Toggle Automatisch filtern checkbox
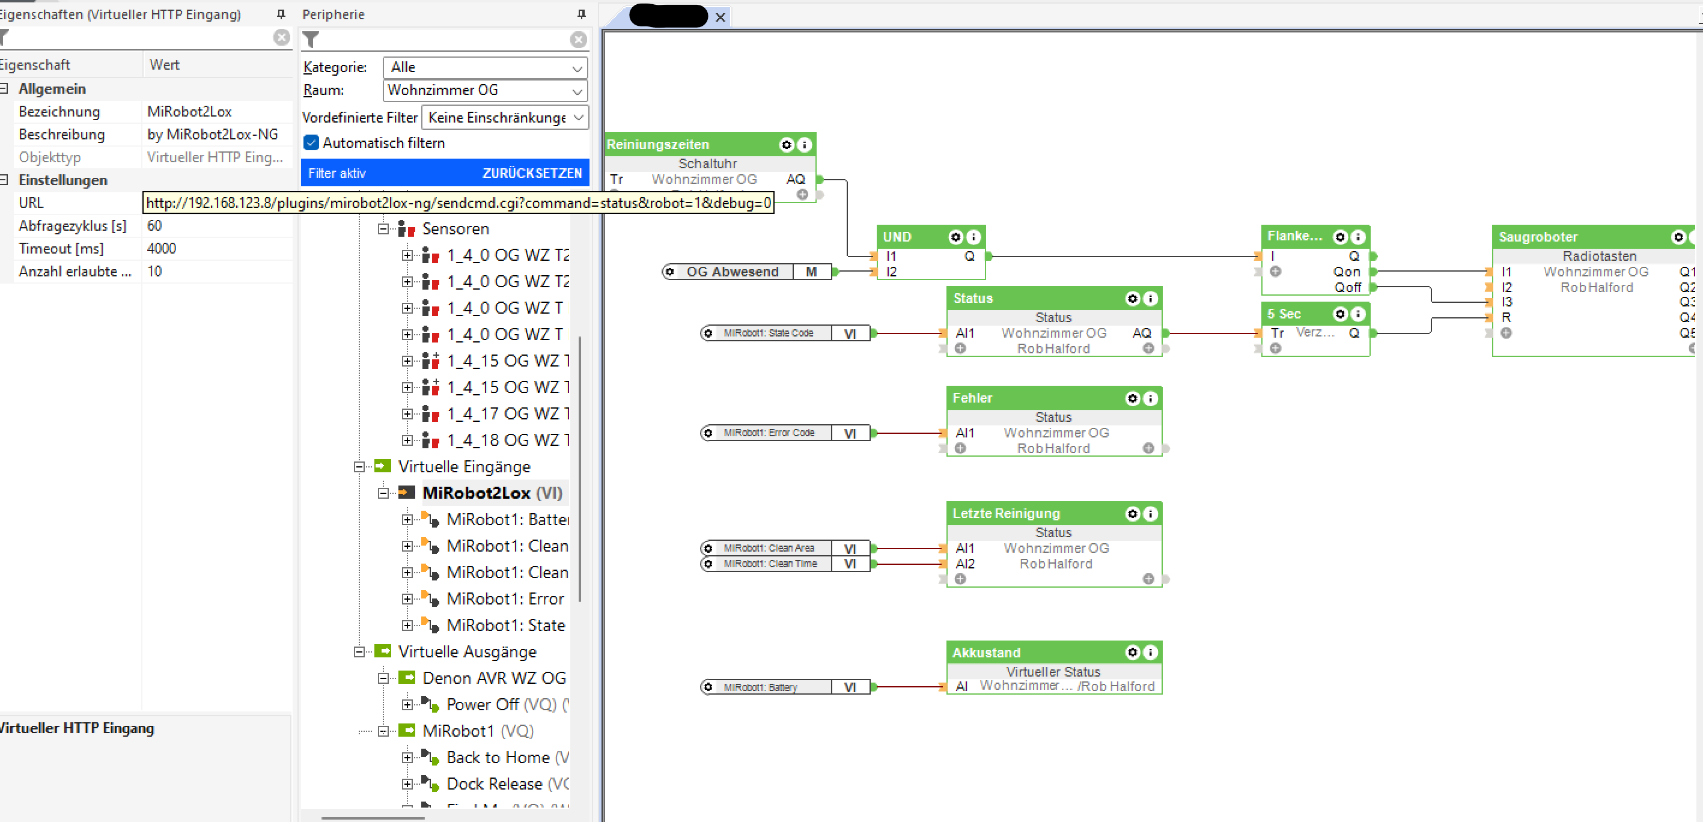Screen dimensions: 1703x822 point(311,143)
